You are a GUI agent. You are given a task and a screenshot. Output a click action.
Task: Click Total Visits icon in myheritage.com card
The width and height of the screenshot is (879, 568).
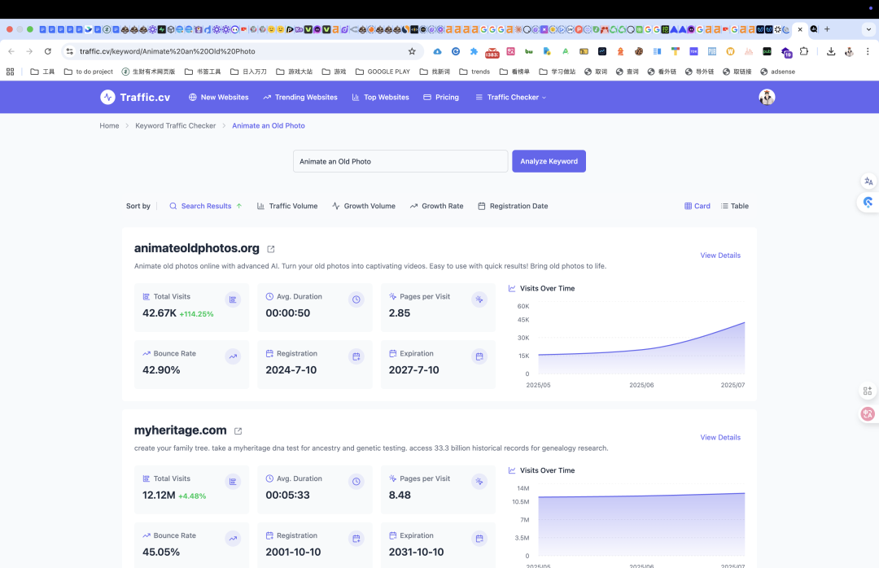pyautogui.click(x=233, y=482)
